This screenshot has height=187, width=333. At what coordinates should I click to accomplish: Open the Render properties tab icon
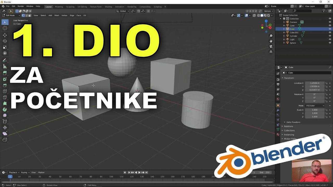pyautogui.click(x=278, y=79)
